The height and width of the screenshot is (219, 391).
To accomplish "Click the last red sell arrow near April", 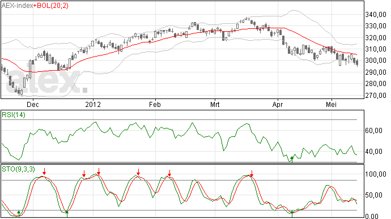I will [x=252, y=174].
